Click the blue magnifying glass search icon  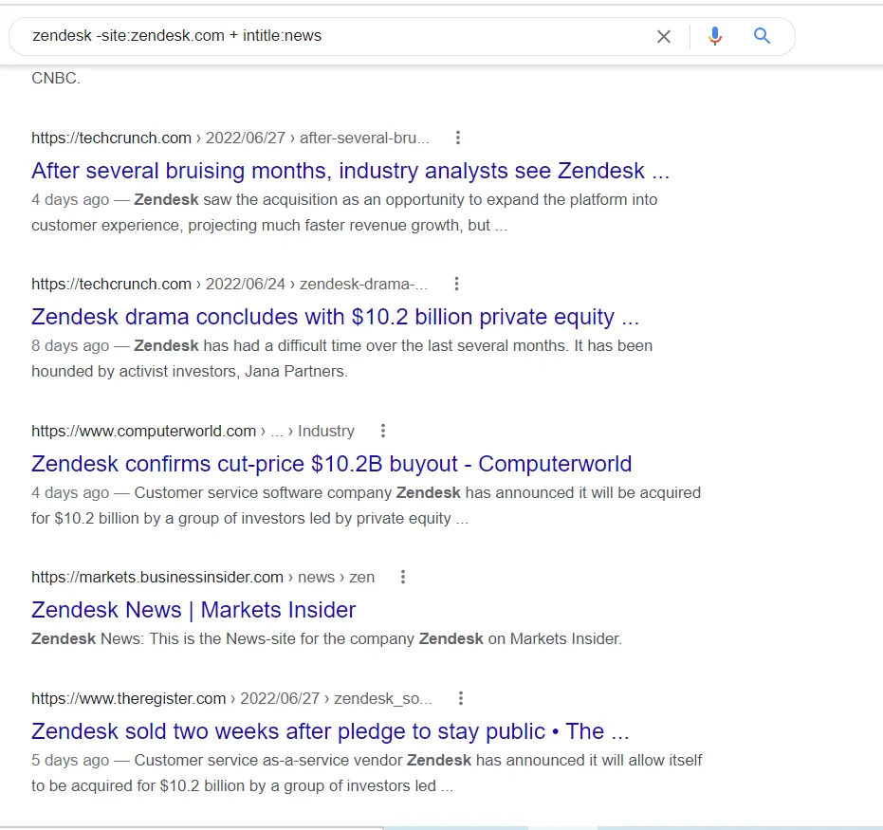pos(762,36)
